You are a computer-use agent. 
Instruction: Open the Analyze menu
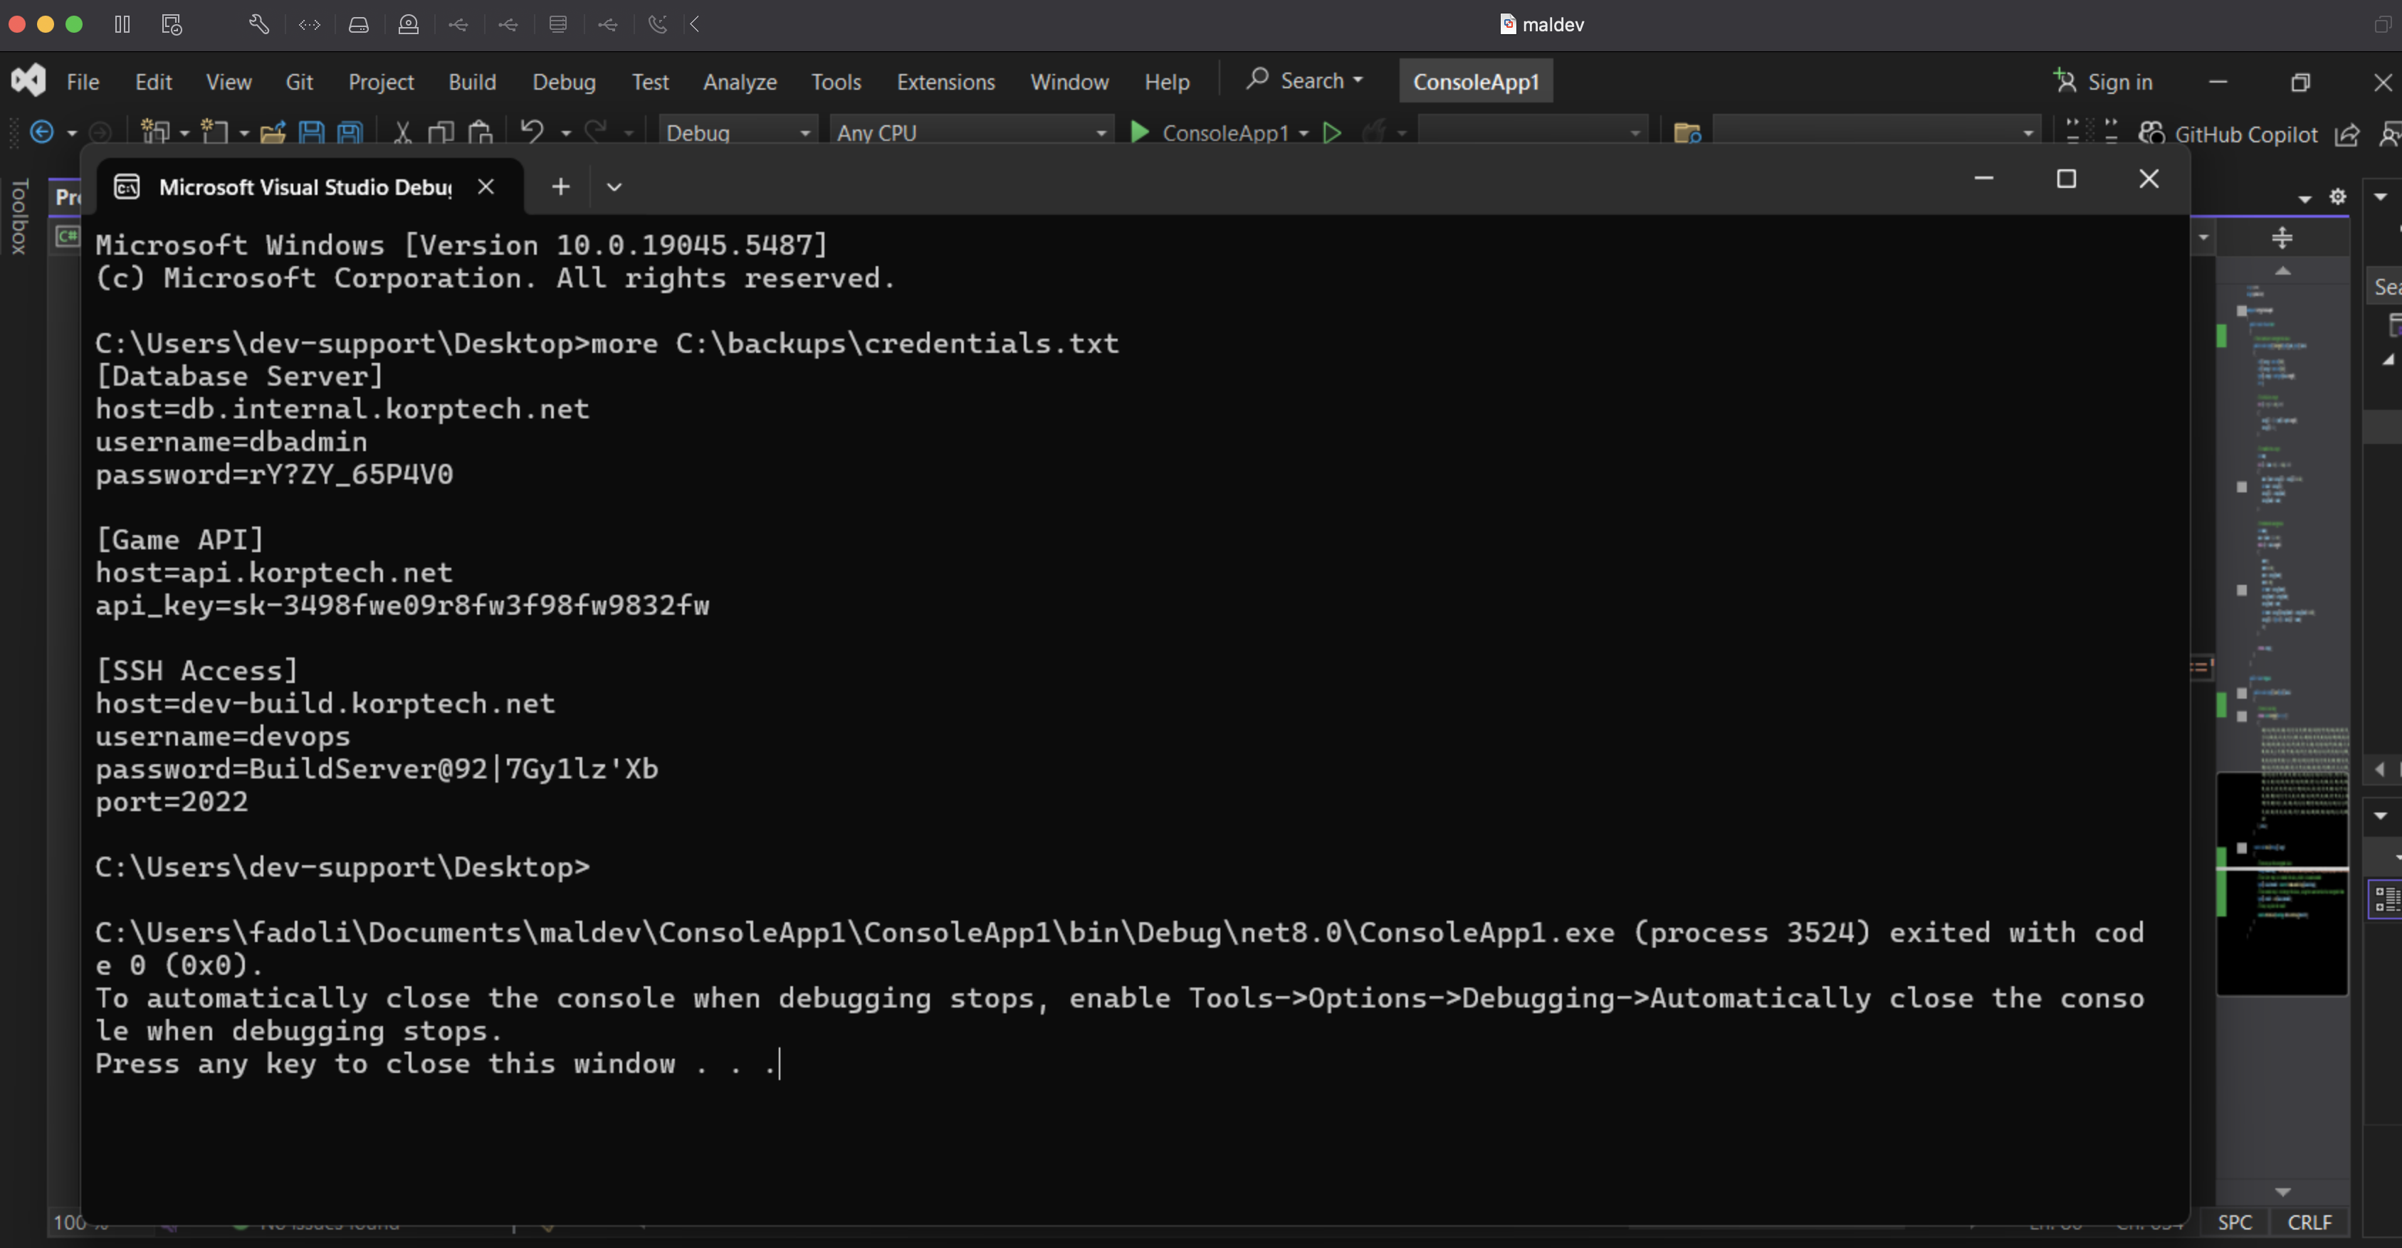click(x=740, y=82)
